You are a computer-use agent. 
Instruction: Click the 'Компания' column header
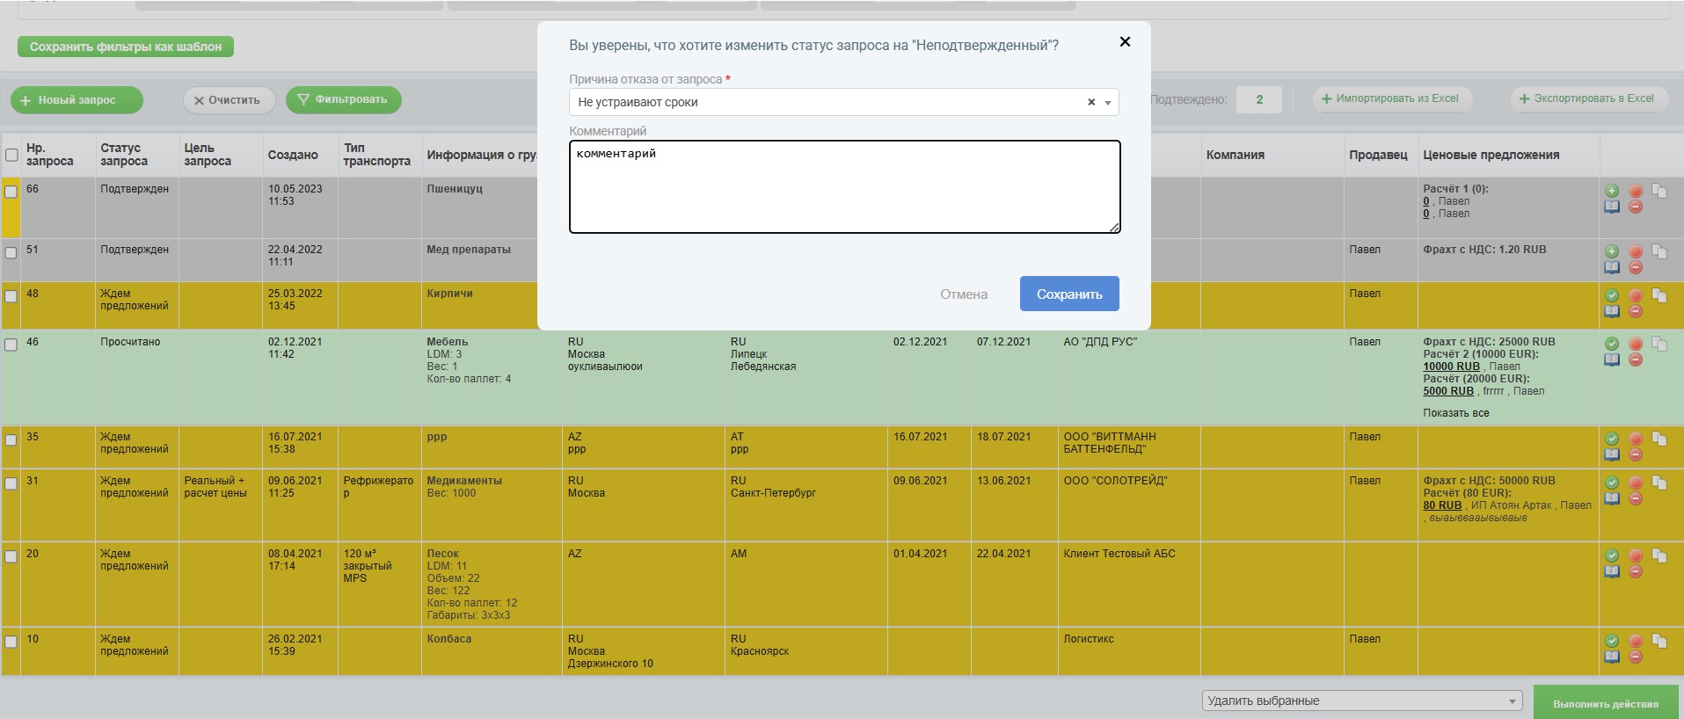click(x=1235, y=155)
